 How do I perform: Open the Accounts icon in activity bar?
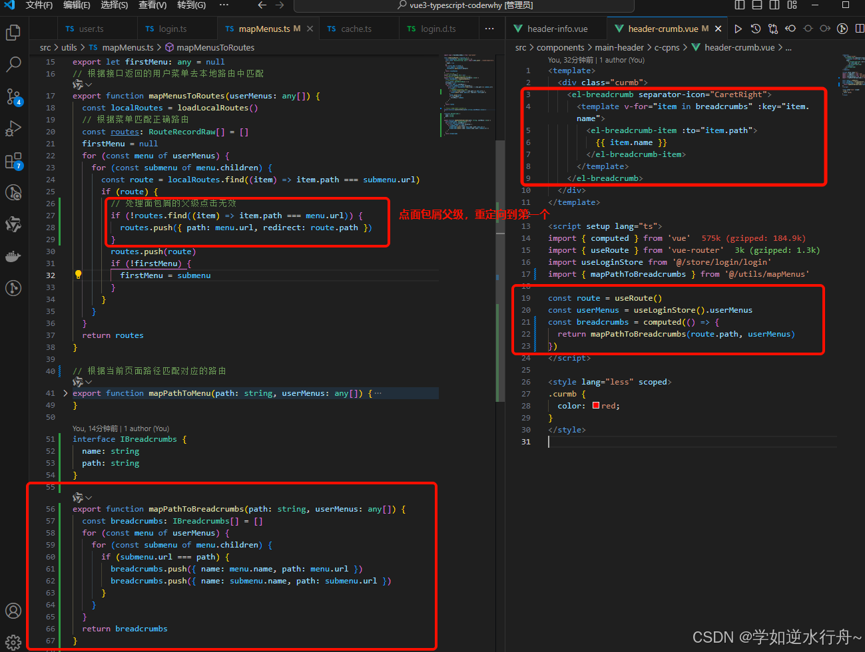pyautogui.click(x=13, y=611)
